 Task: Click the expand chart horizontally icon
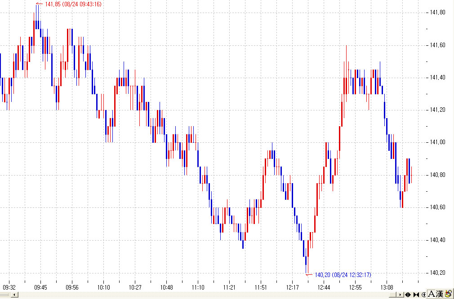(x=409, y=295)
